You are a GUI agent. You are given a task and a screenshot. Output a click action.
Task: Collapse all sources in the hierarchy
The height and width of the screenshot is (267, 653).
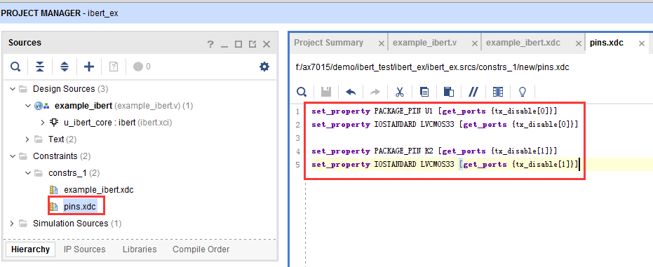coord(39,67)
